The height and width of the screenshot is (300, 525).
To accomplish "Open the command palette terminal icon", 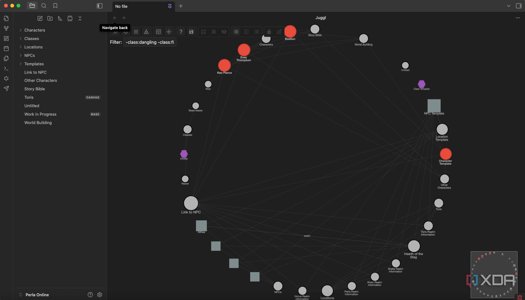I will [x=6, y=68].
